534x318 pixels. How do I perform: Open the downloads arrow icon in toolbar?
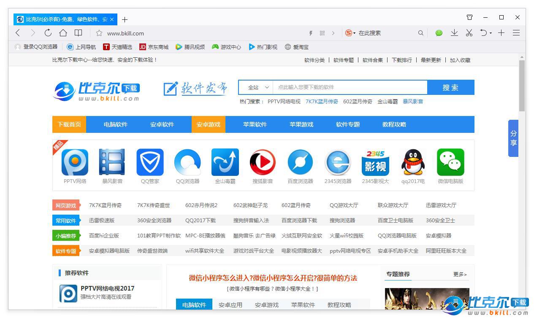[x=454, y=33]
